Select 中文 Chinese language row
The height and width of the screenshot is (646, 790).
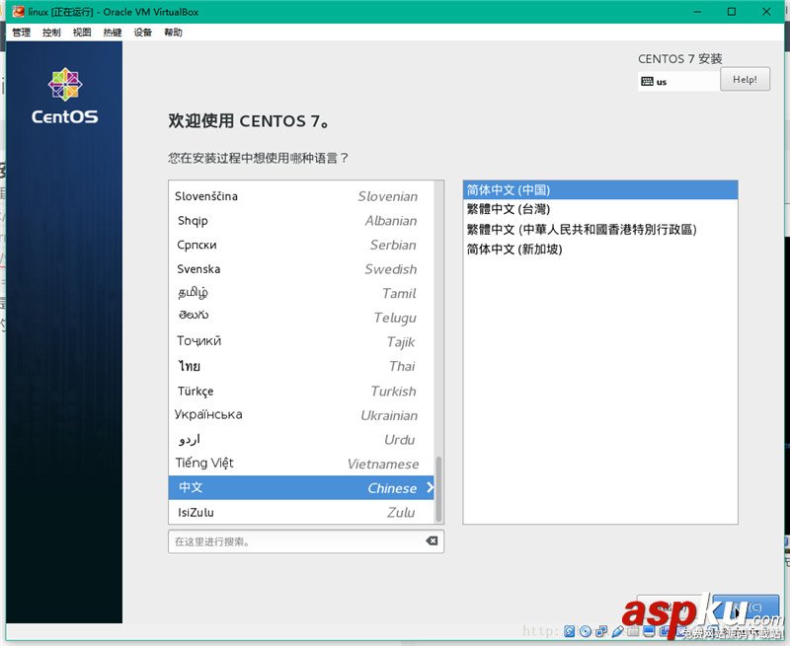click(301, 487)
